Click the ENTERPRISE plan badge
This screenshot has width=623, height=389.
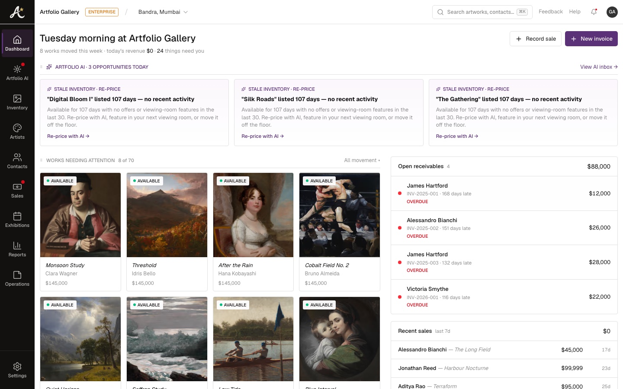coord(102,12)
